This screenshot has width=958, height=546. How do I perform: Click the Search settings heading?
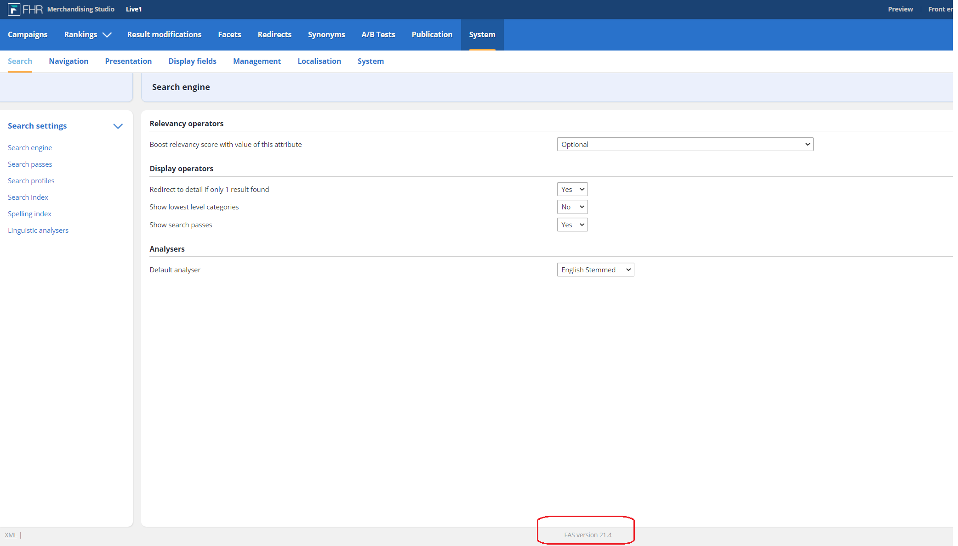click(x=37, y=126)
